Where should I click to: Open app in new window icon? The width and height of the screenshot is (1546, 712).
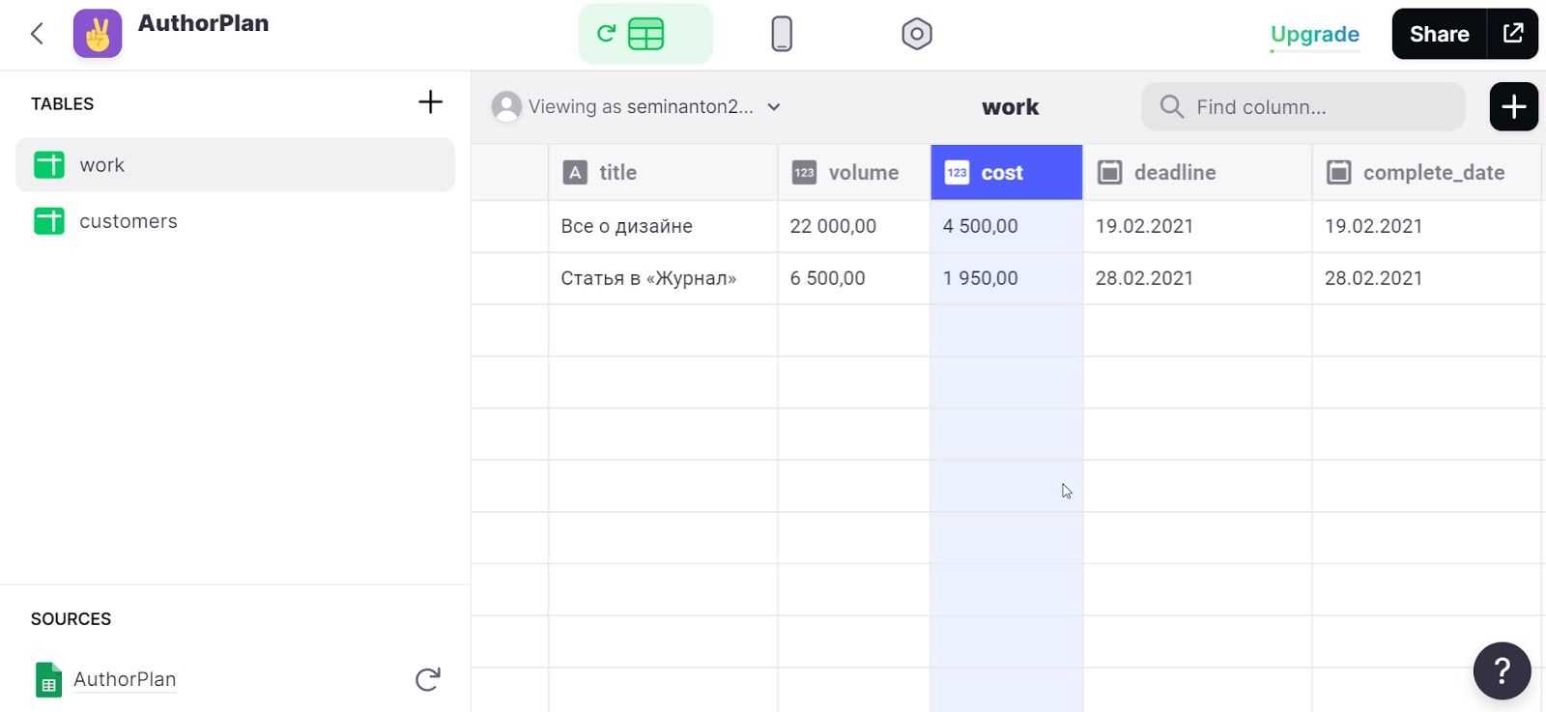(1512, 34)
